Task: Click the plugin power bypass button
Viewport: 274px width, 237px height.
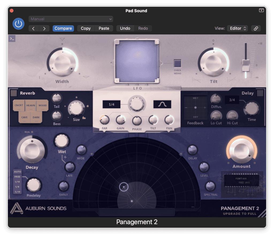Action: 18,24
